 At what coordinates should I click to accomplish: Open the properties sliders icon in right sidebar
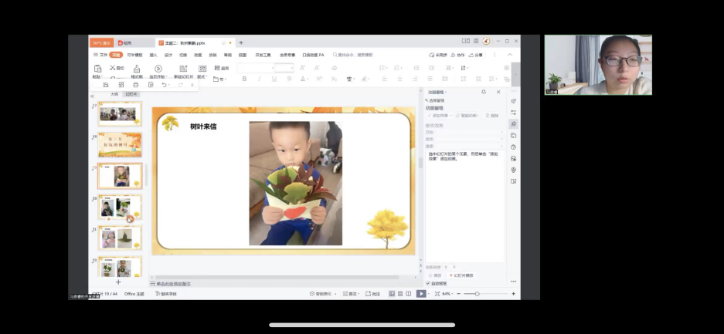[x=514, y=113]
